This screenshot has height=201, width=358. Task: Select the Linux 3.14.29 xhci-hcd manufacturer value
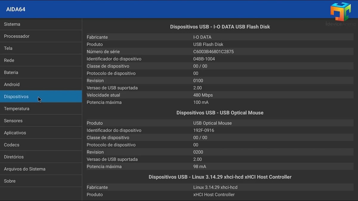point(215,188)
